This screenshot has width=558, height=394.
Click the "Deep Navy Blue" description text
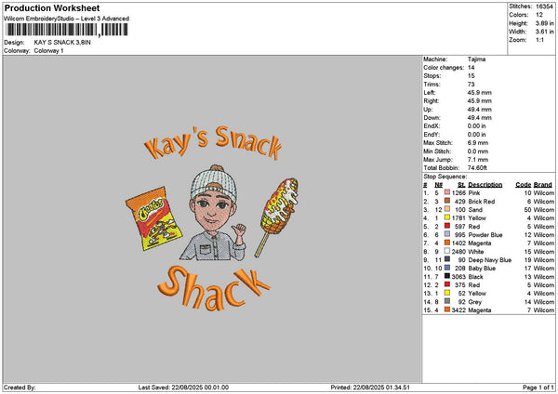coord(490,260)
